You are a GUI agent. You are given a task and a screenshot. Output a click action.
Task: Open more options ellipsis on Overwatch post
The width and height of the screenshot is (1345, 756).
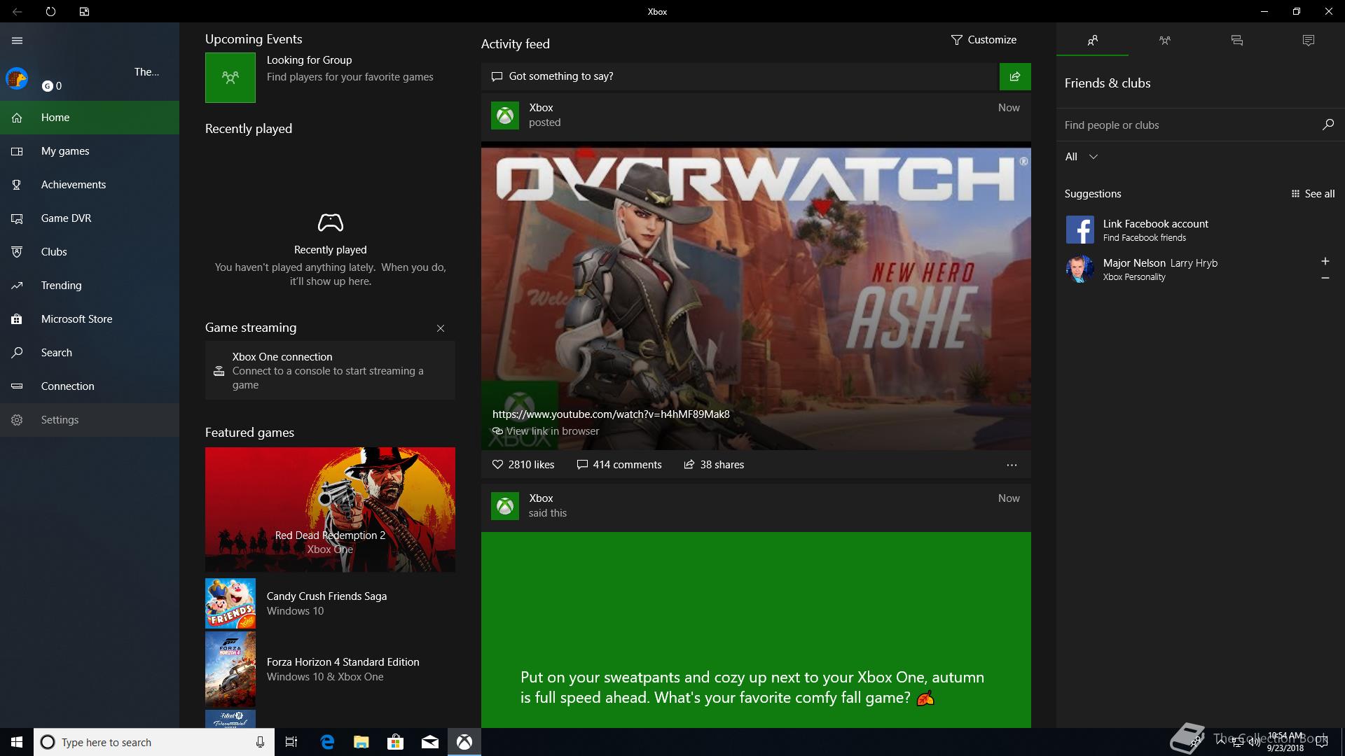click(x=1012, y=465)
